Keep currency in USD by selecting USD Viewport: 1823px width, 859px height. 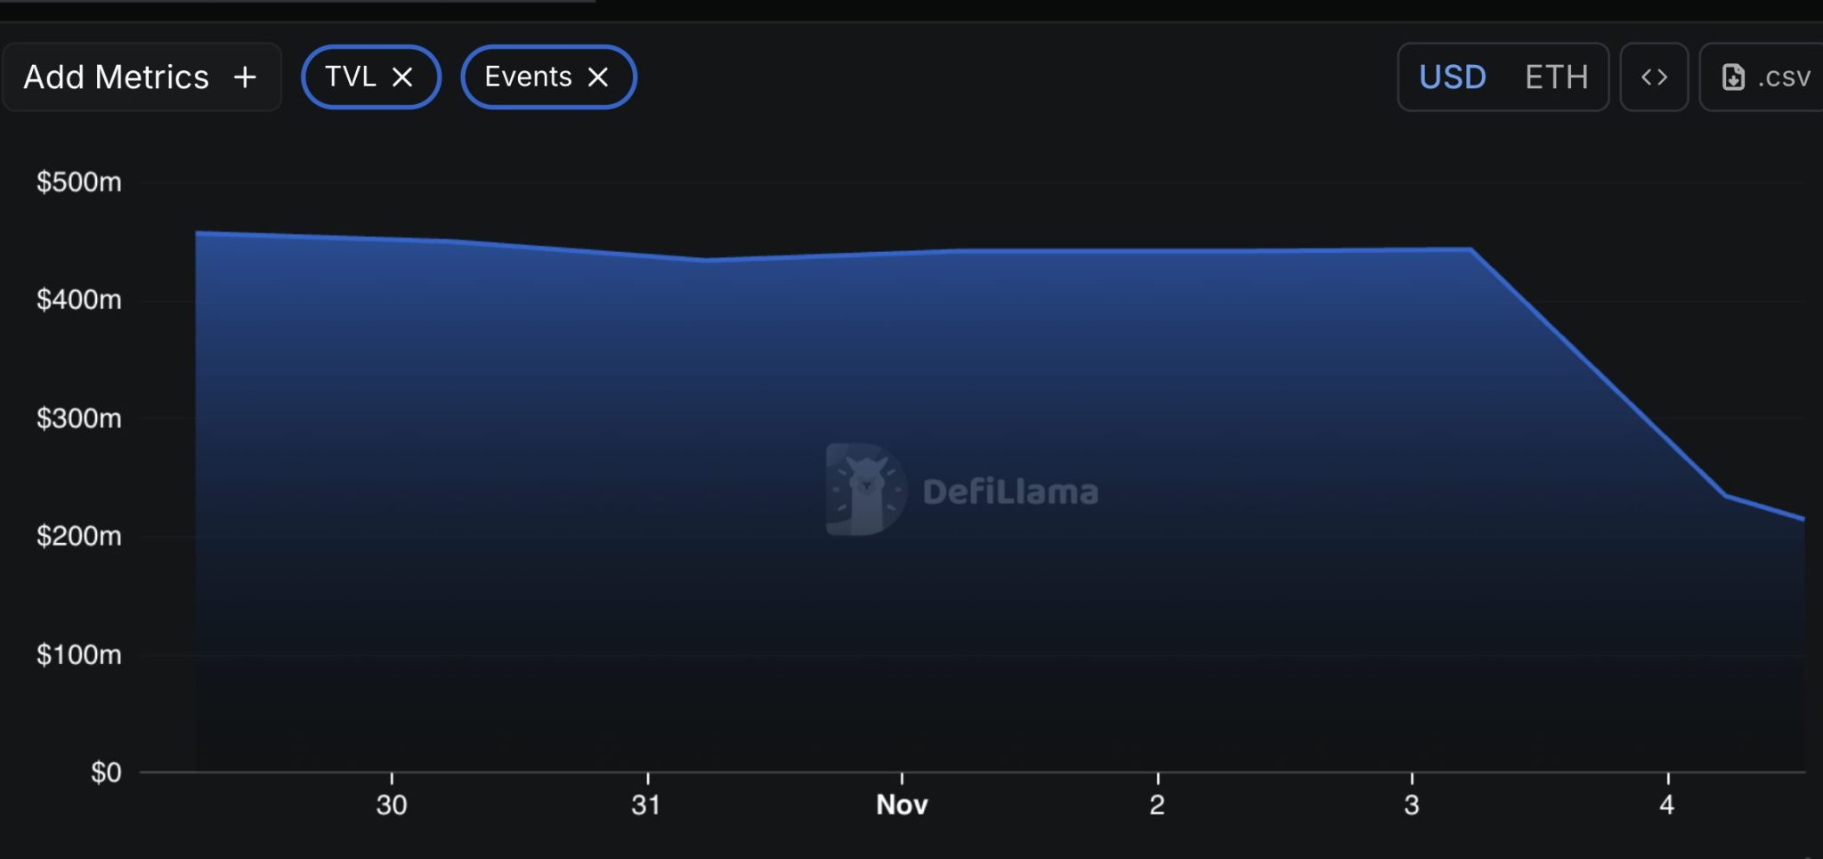(x=1452, y=77)
